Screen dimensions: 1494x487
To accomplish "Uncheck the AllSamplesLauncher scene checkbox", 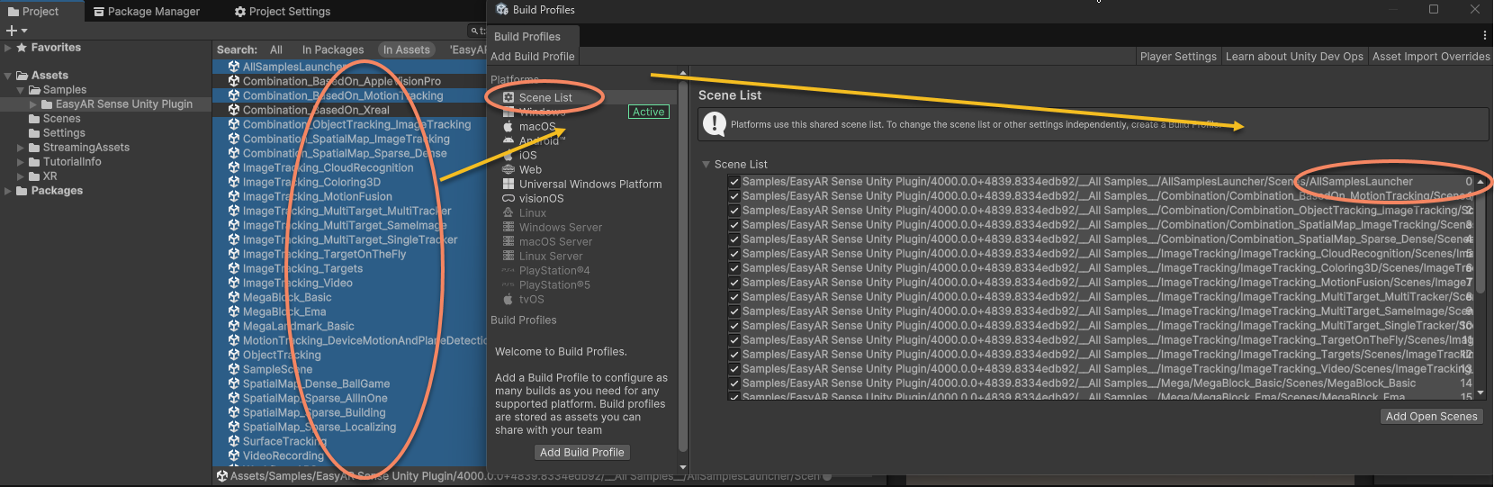I will [734, 182].
